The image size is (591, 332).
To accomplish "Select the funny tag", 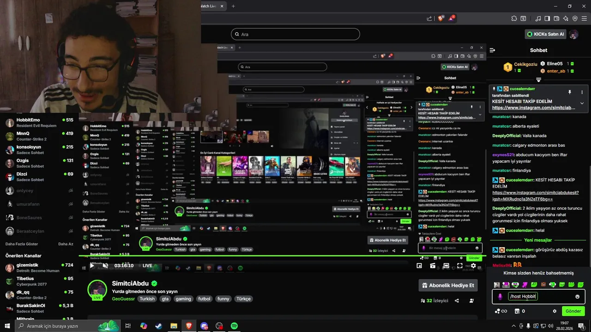I will [x=223, y=299].
